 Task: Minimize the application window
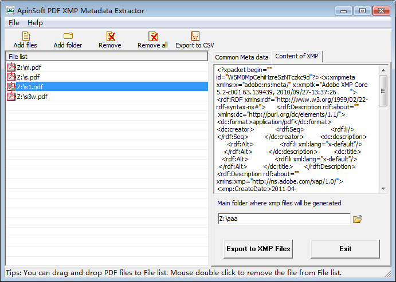click(343, 11)
